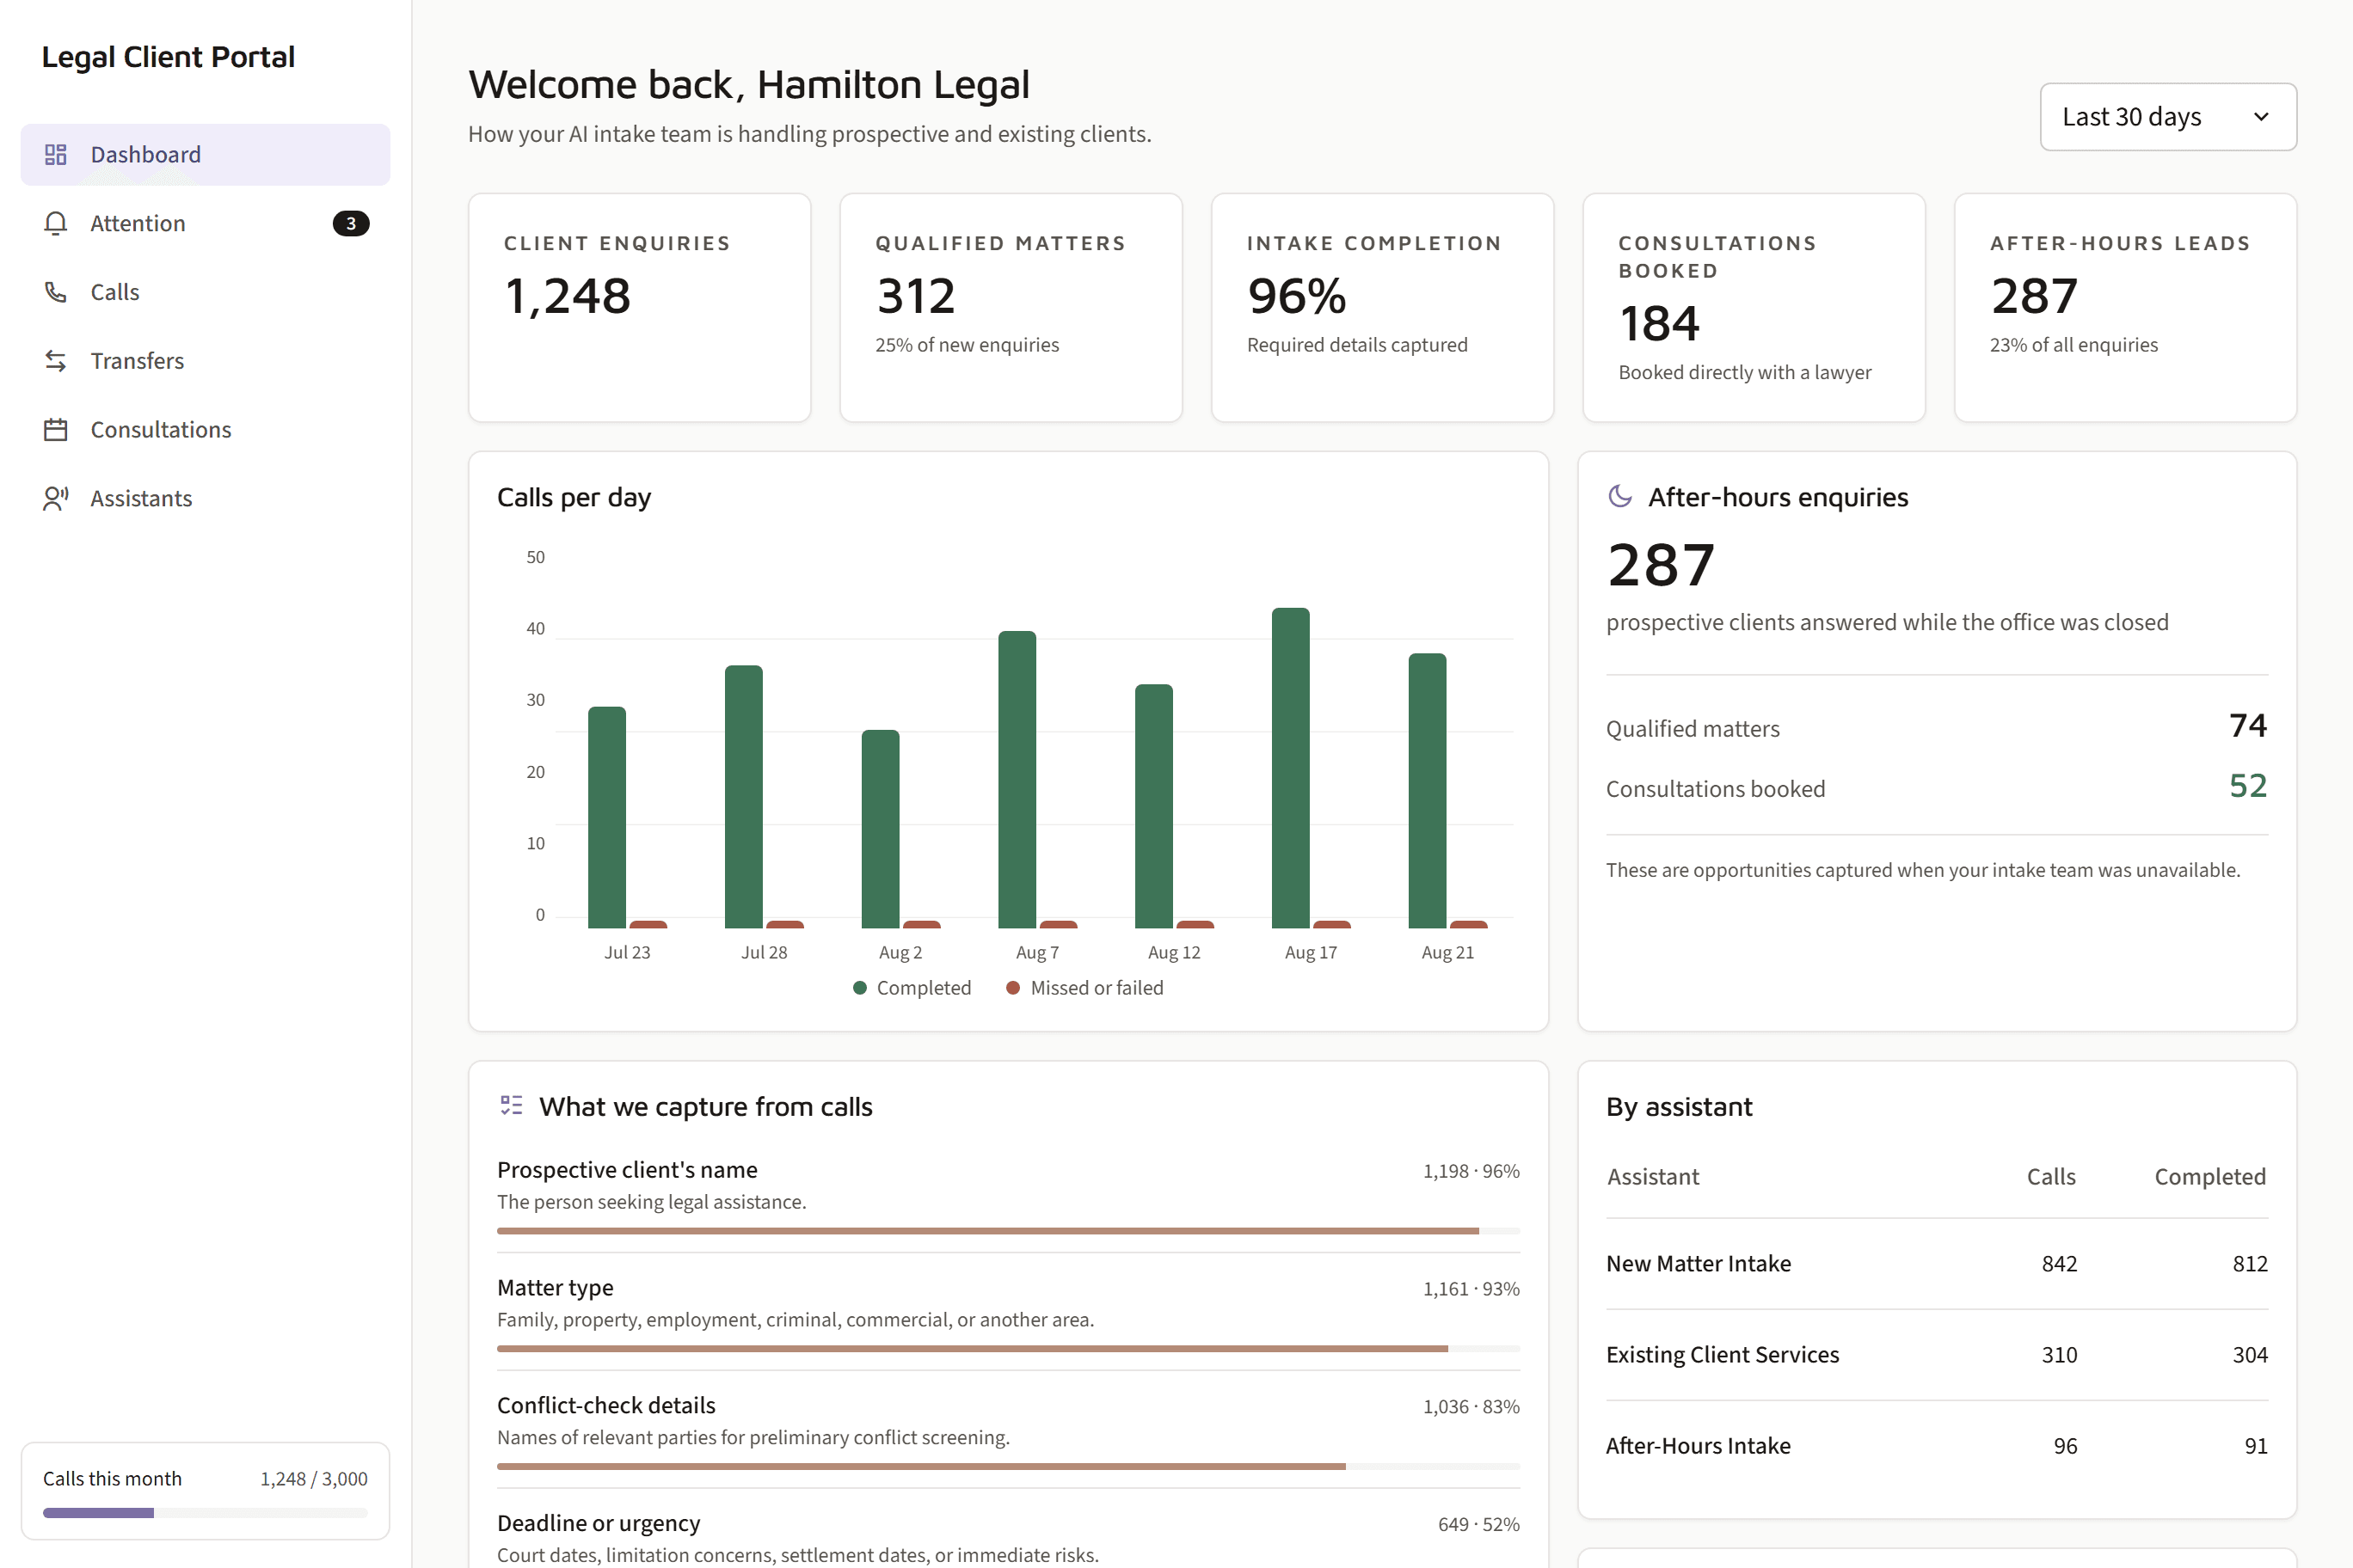Screen dimensions: 2353x1568
Task: Click After-Hours Intake completed value 91
Action: point(2256,1446)
